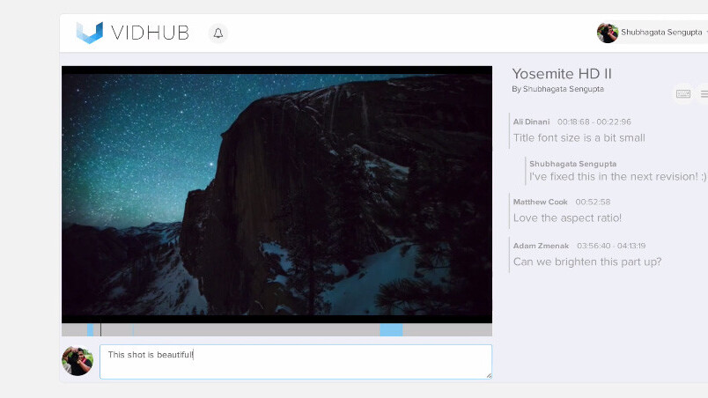
Task: Select the 'Can we brighten this part up?' comment
Action: (586, 262)
